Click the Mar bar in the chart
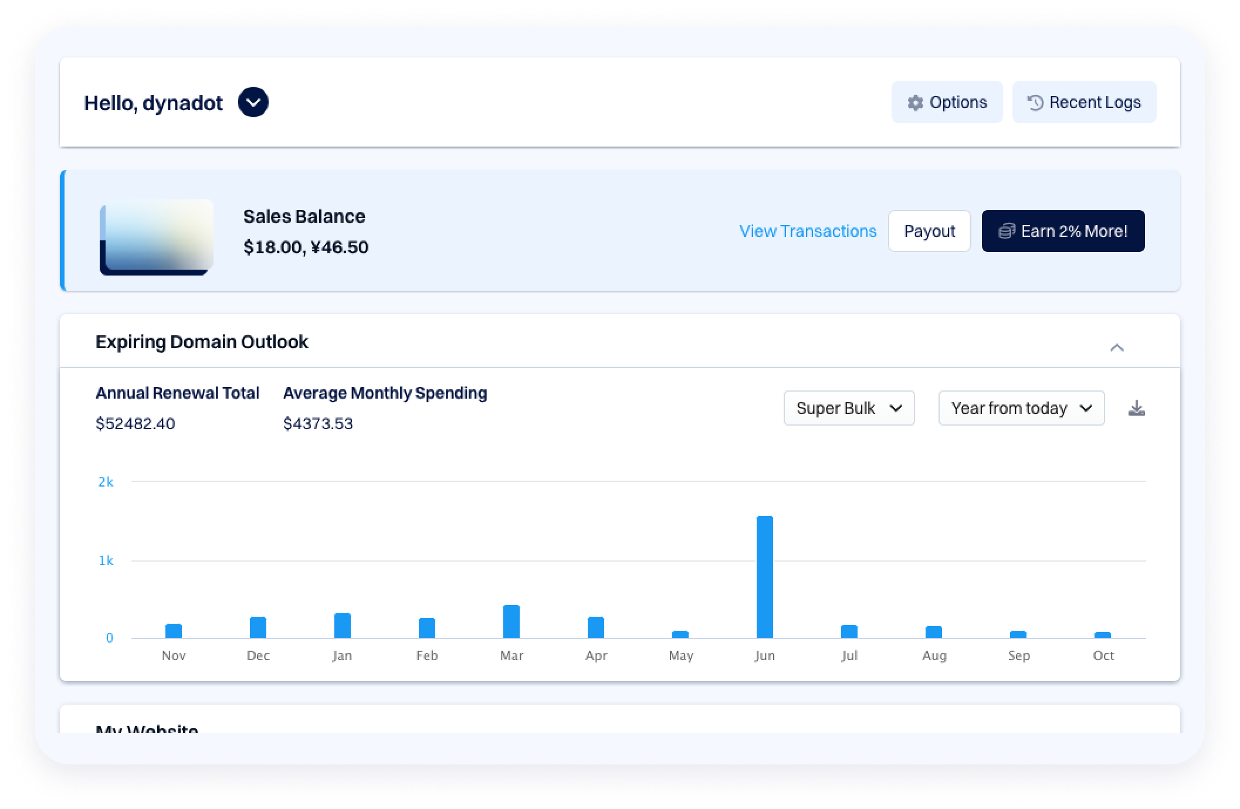This screenshot has height=809, width=1240. 511,621
